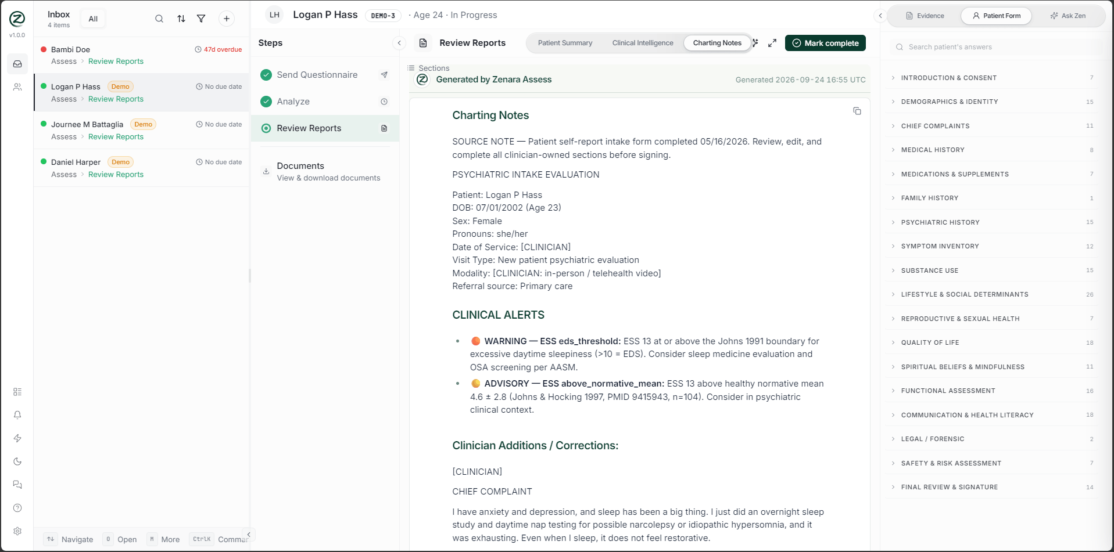Copy the Charting Notes content
The height and width of the screenshot is (552, 1114).
point(857,111)
